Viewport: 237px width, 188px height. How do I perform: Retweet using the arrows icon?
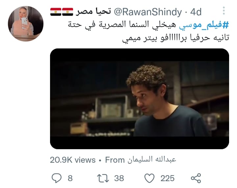103,178
